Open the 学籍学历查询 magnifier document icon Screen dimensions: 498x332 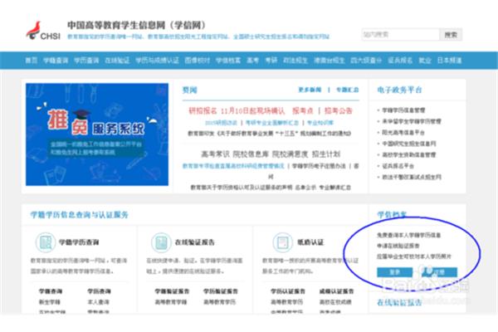point(46,242)
